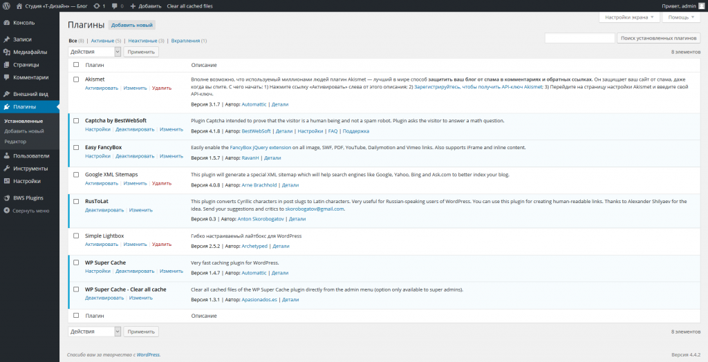Screen dimensions: 708x362
Task: Click the skorobogatov@gmail.com email link
Action: tap(315, 209)
